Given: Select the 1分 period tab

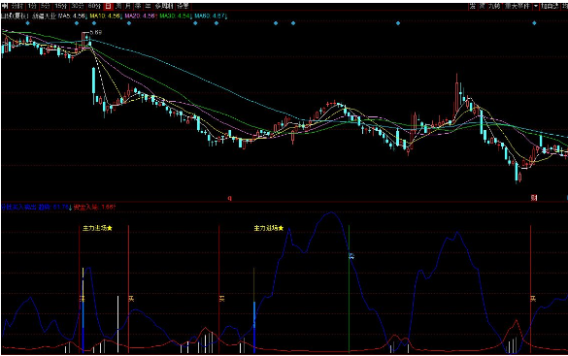Looking at the screenshot, I should point(33,6).
